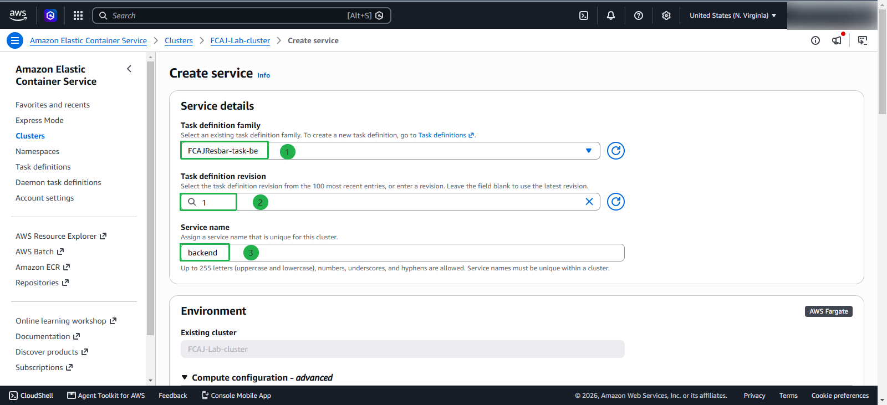
Task: Clear the task definition revision field
Action: [x=589, y=202]
